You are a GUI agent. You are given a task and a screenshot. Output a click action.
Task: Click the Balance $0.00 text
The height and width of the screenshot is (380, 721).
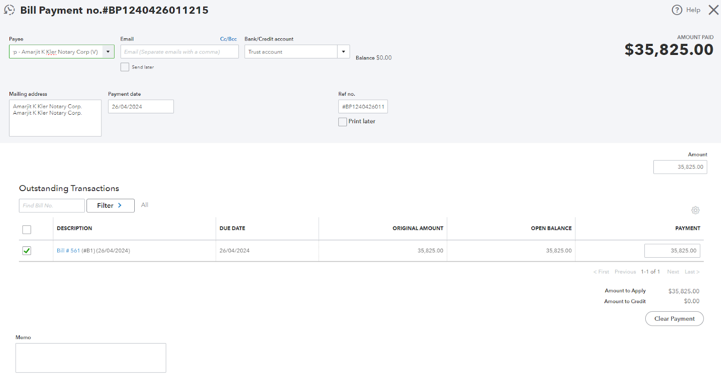tap(374, 58)
